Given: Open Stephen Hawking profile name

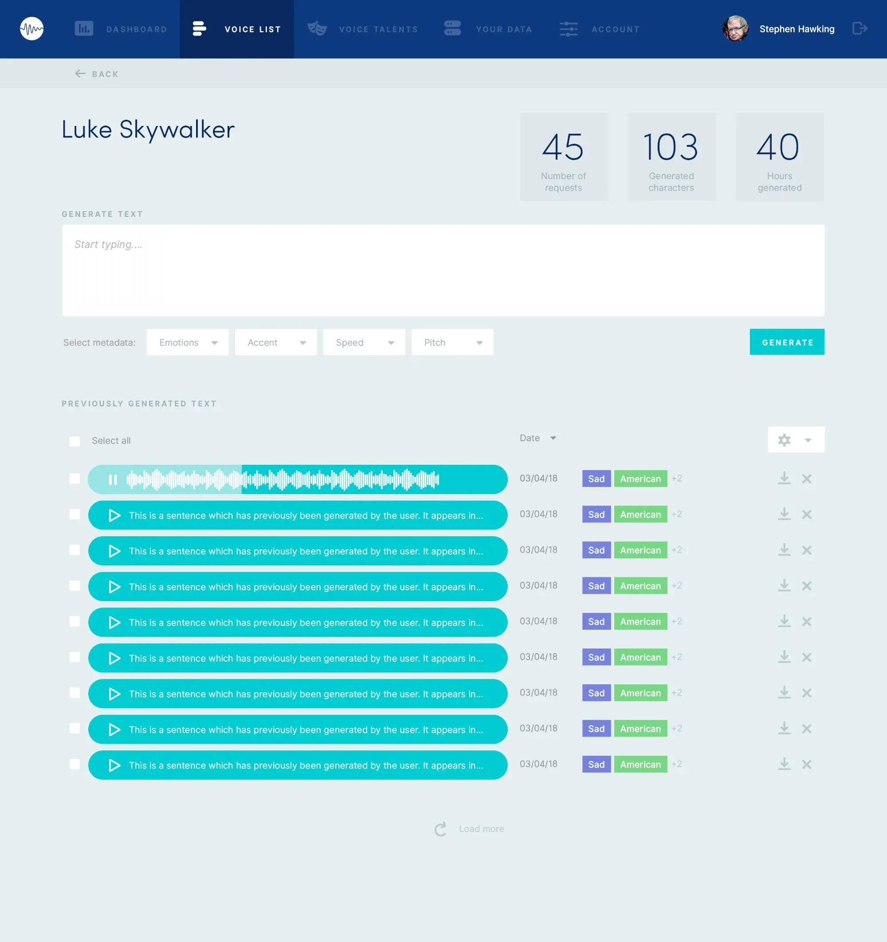Looking at the screenshot, I should (x=797, y=29).
